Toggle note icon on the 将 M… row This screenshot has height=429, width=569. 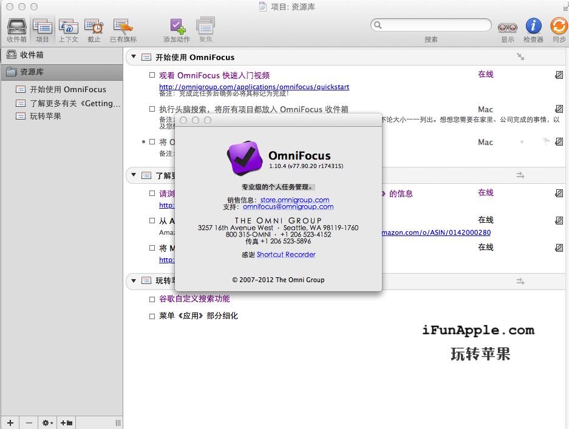tap(559, 248)
